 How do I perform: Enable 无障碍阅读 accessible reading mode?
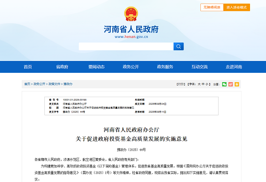coord(211,8)
